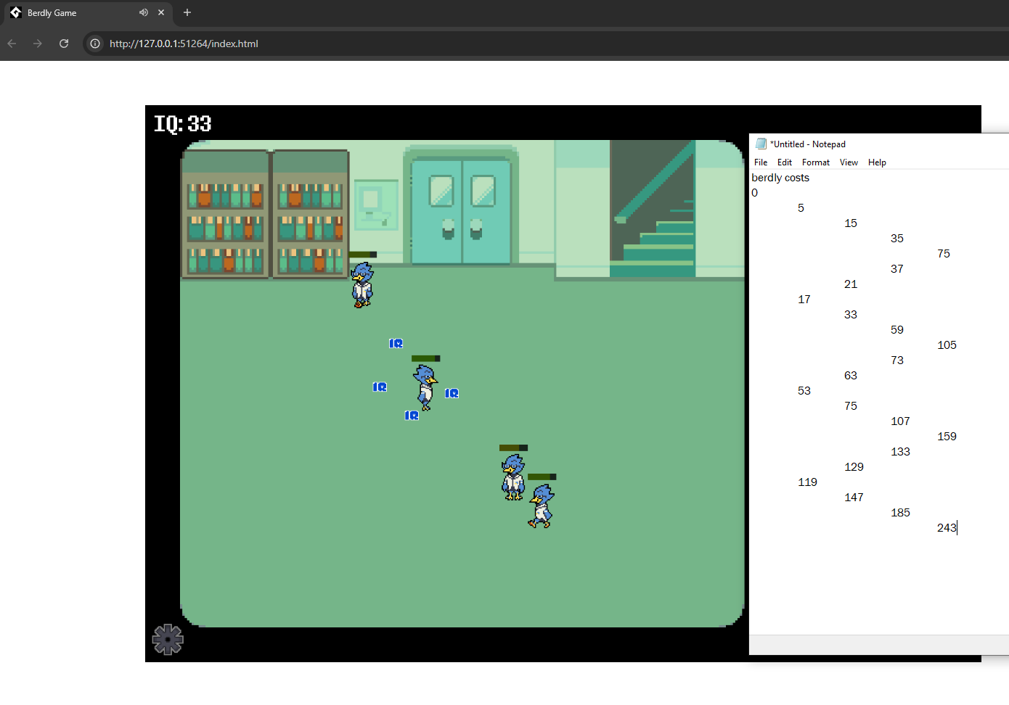Place cursor at '53' in Notepad
This screenshot has height=705, width=1009.
tap(804, 391)
